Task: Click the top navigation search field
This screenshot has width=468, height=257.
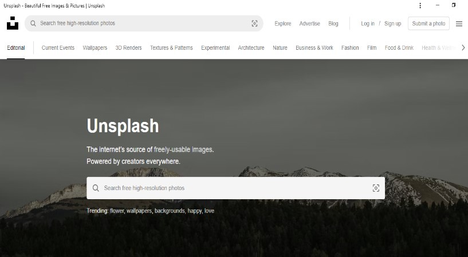Action: [143, 23]
